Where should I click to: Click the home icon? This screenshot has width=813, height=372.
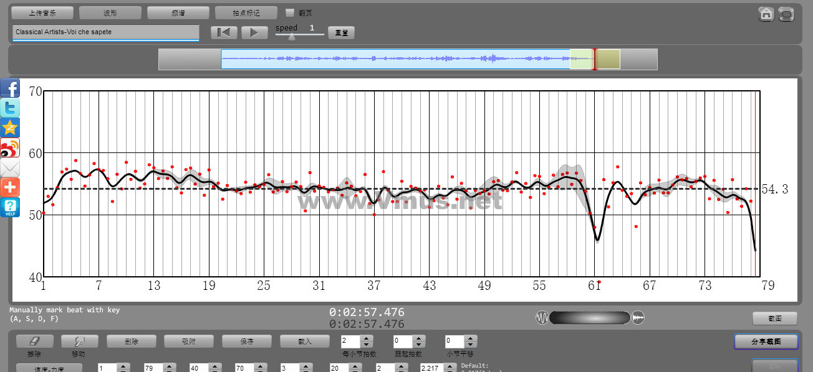pyautogui.click(x=766, y=14)
